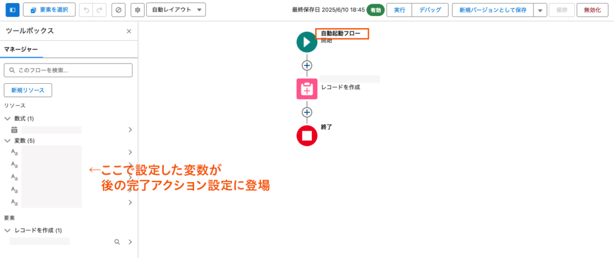Open the flow settings gear icon

[137, 10]
